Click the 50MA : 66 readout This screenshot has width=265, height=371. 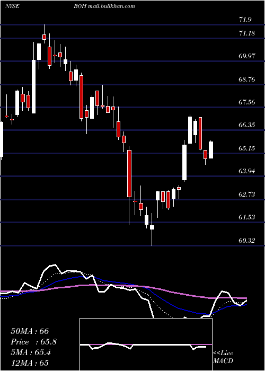[30, 331]
